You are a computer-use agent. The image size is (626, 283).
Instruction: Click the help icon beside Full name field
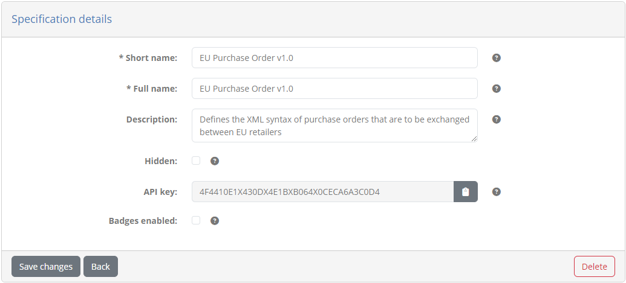pos(496,88)
